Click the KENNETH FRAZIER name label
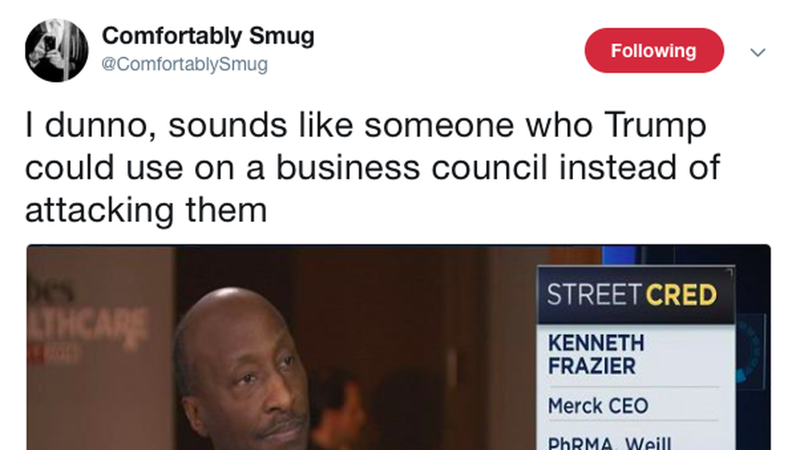The height and width of the screenshot is (450, 800). point(596,355)
